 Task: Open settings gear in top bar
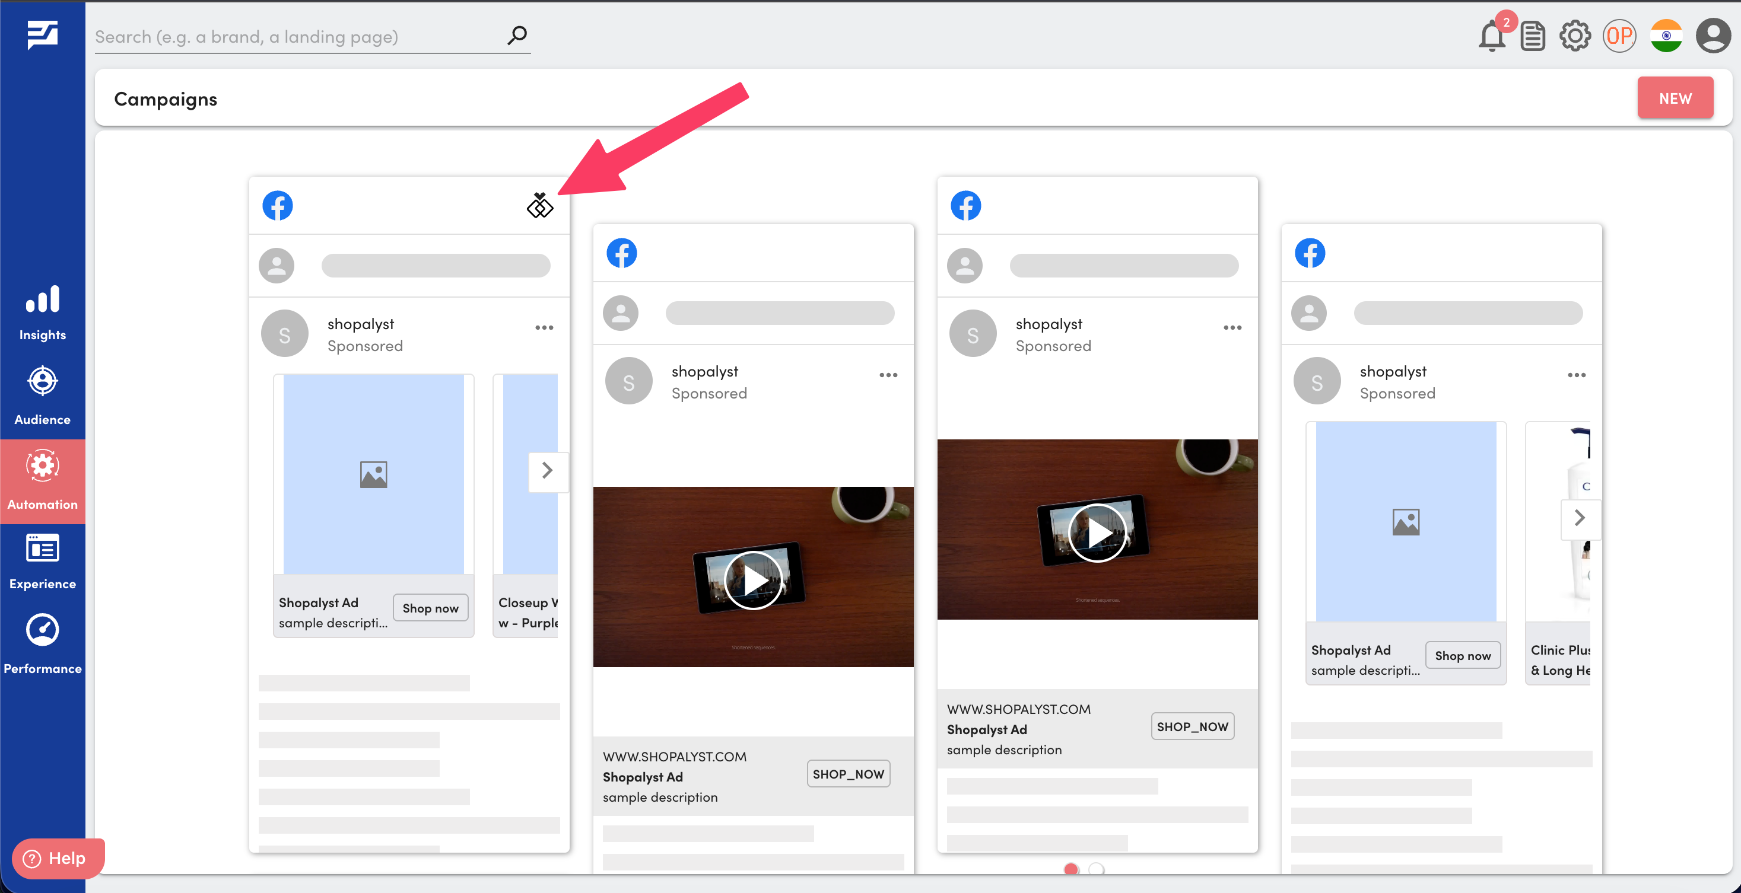(1574, 37)
